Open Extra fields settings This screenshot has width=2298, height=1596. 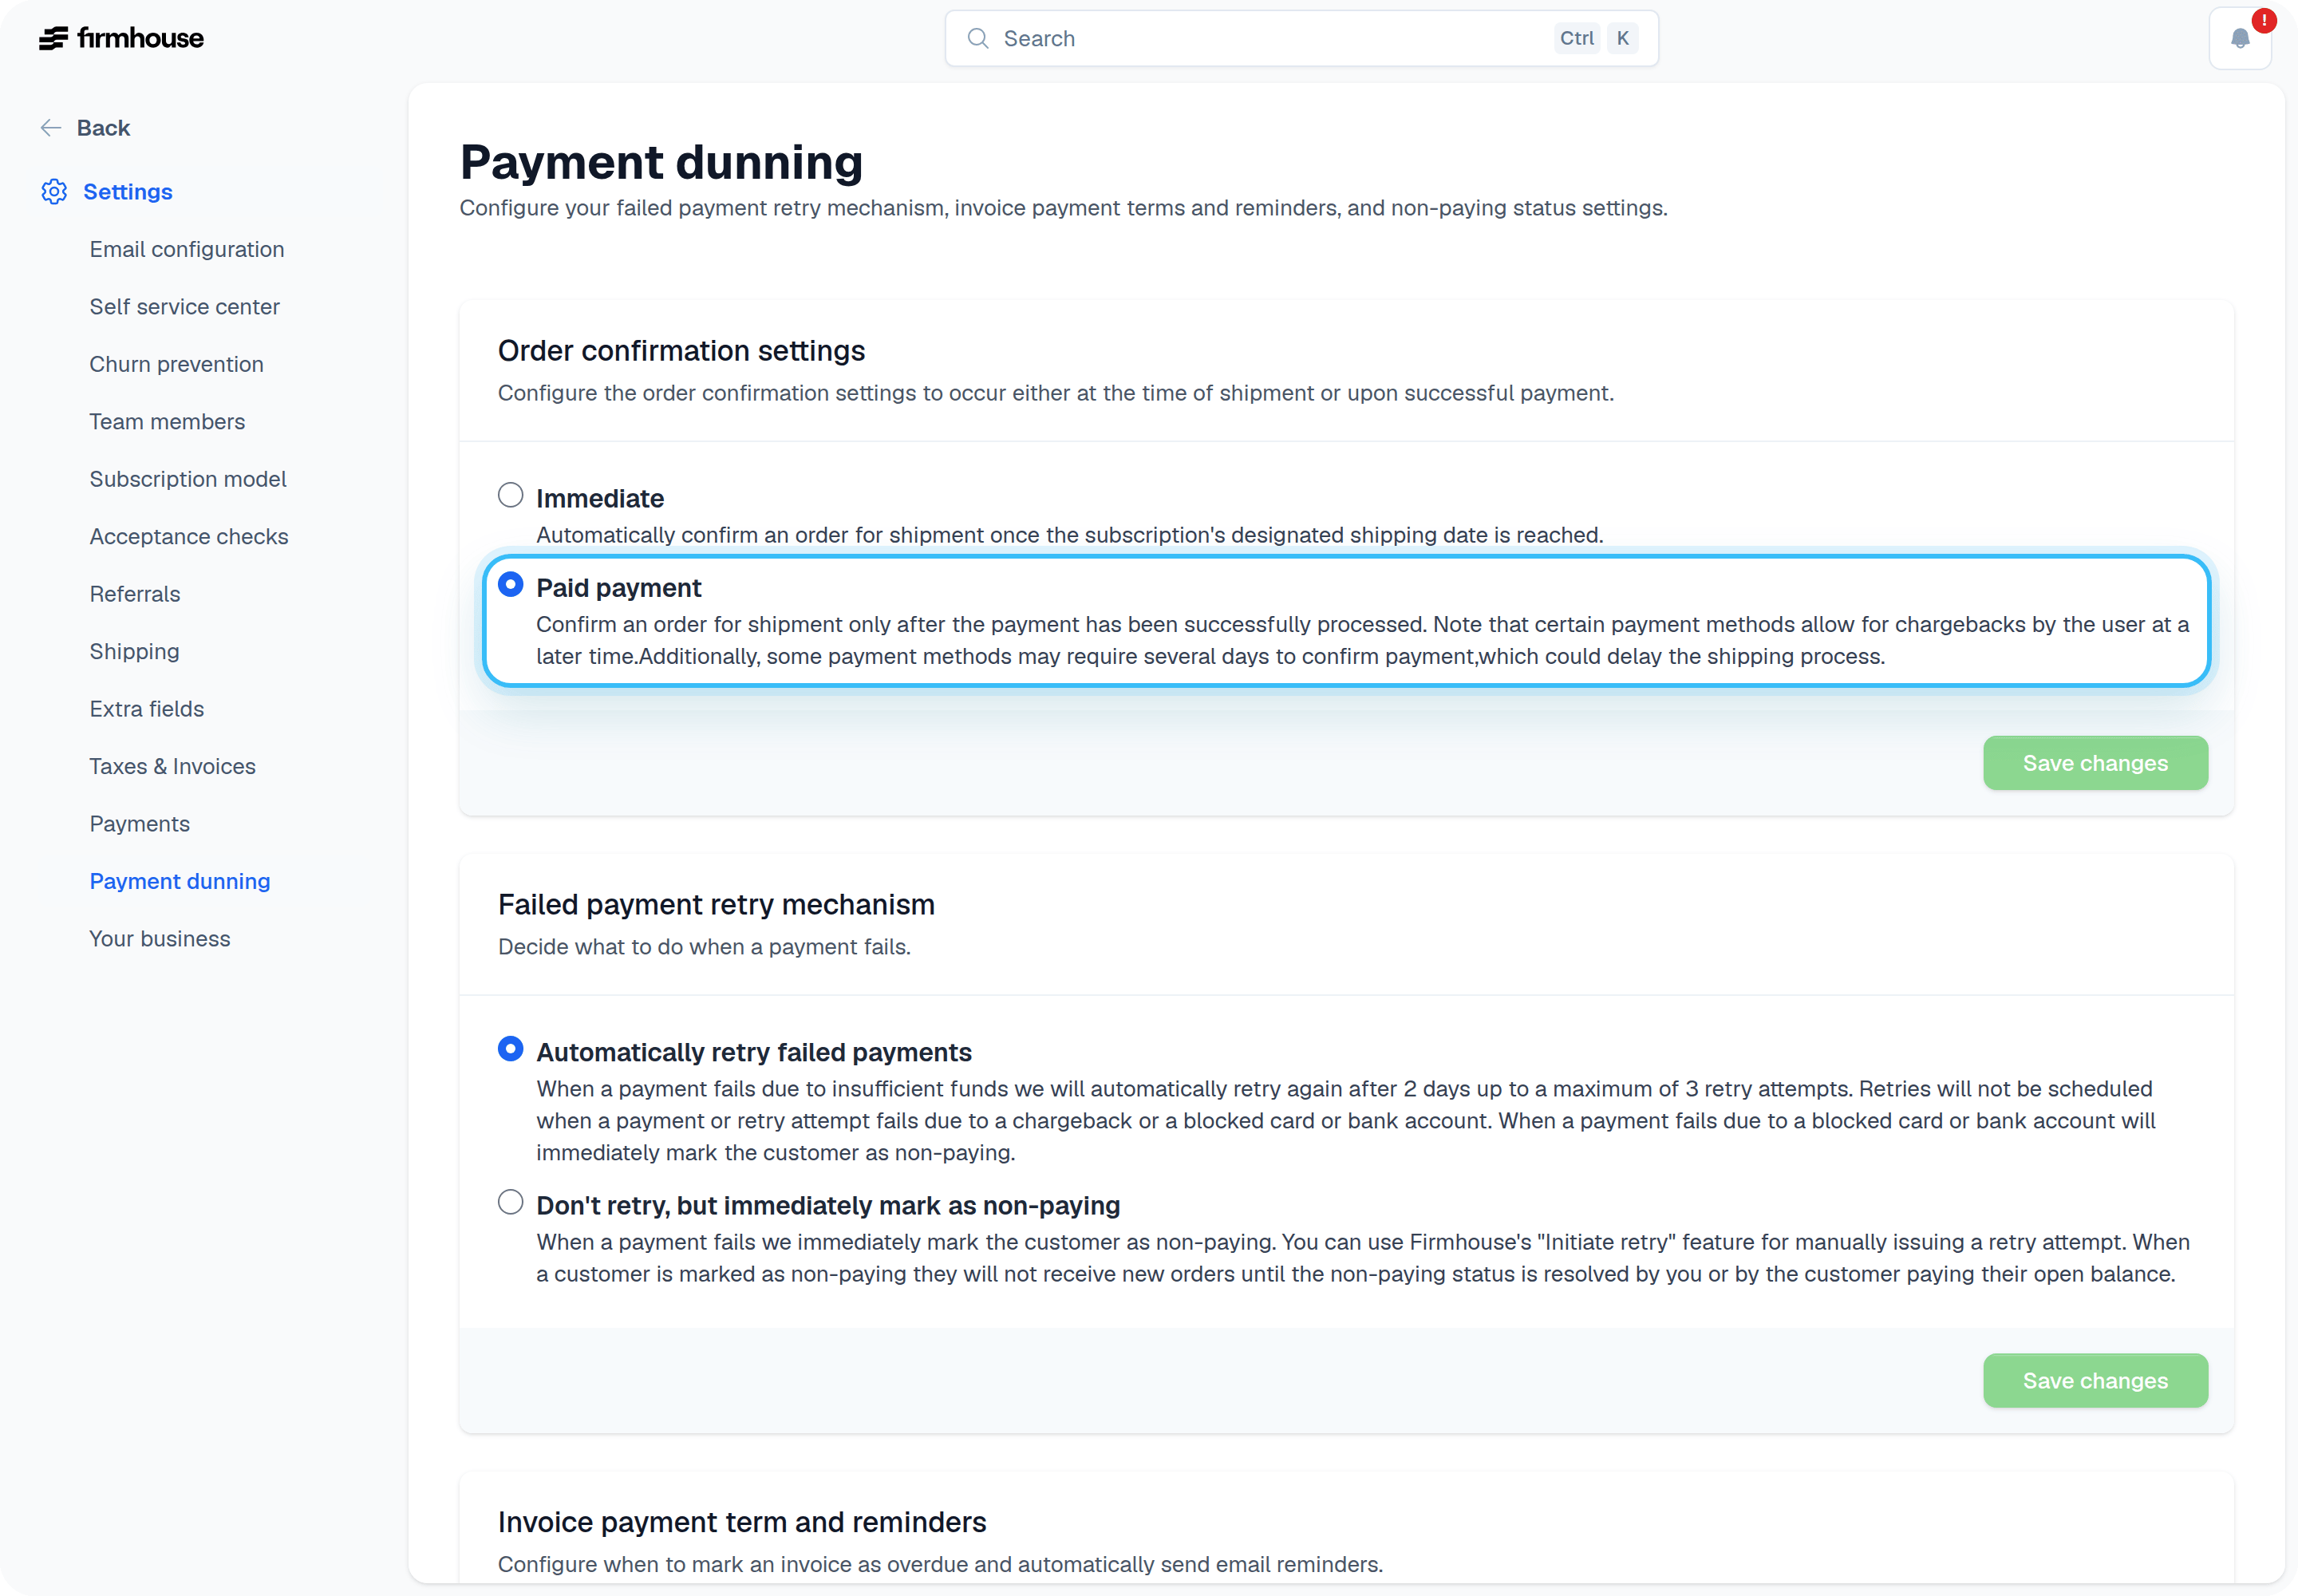pos(147,709)
